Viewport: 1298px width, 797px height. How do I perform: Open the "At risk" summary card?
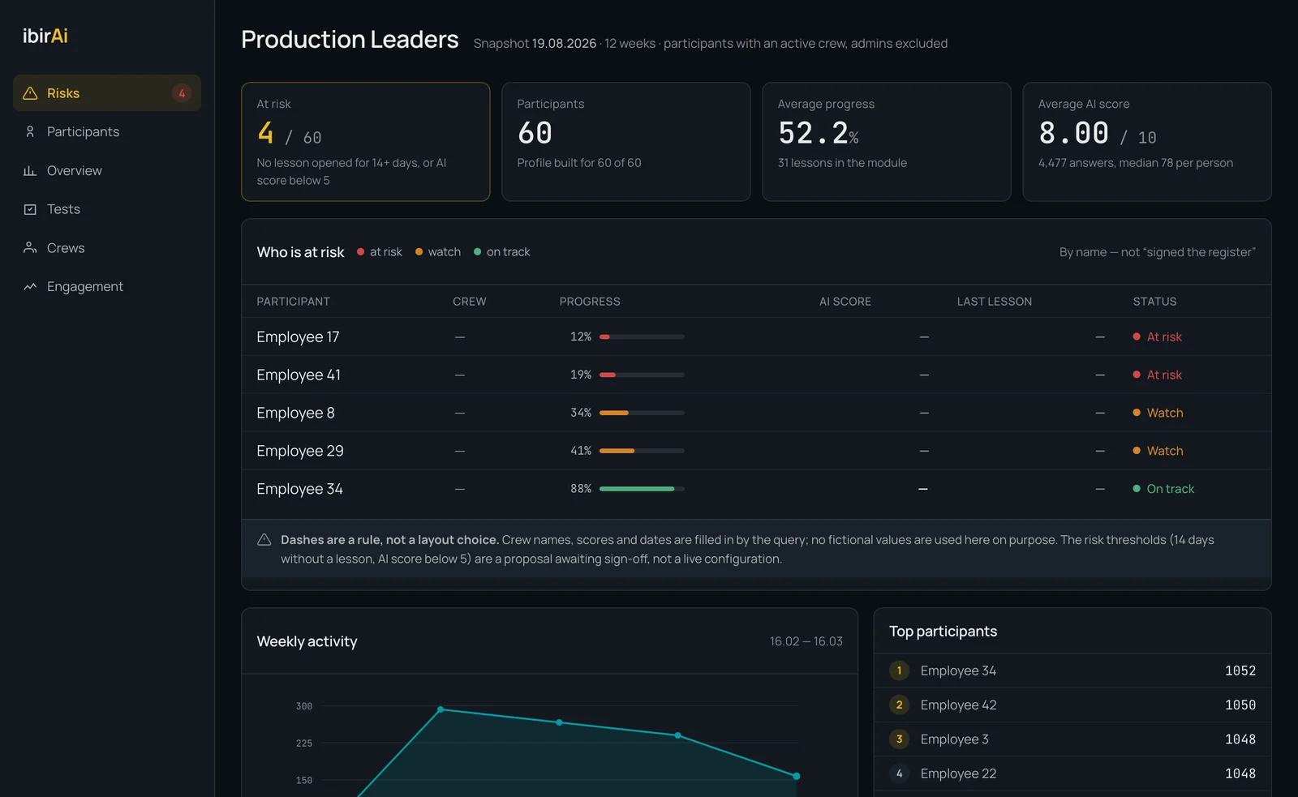click(366, 142)
